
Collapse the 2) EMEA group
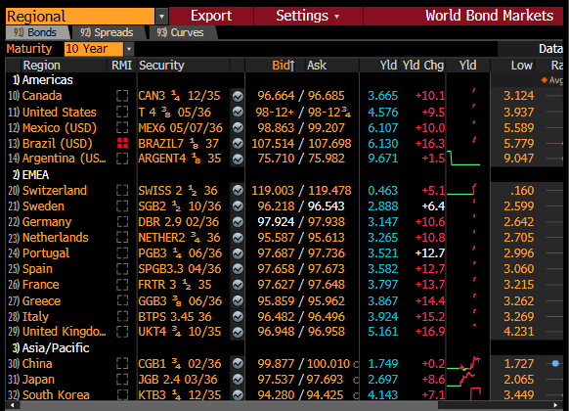point(30,174)
